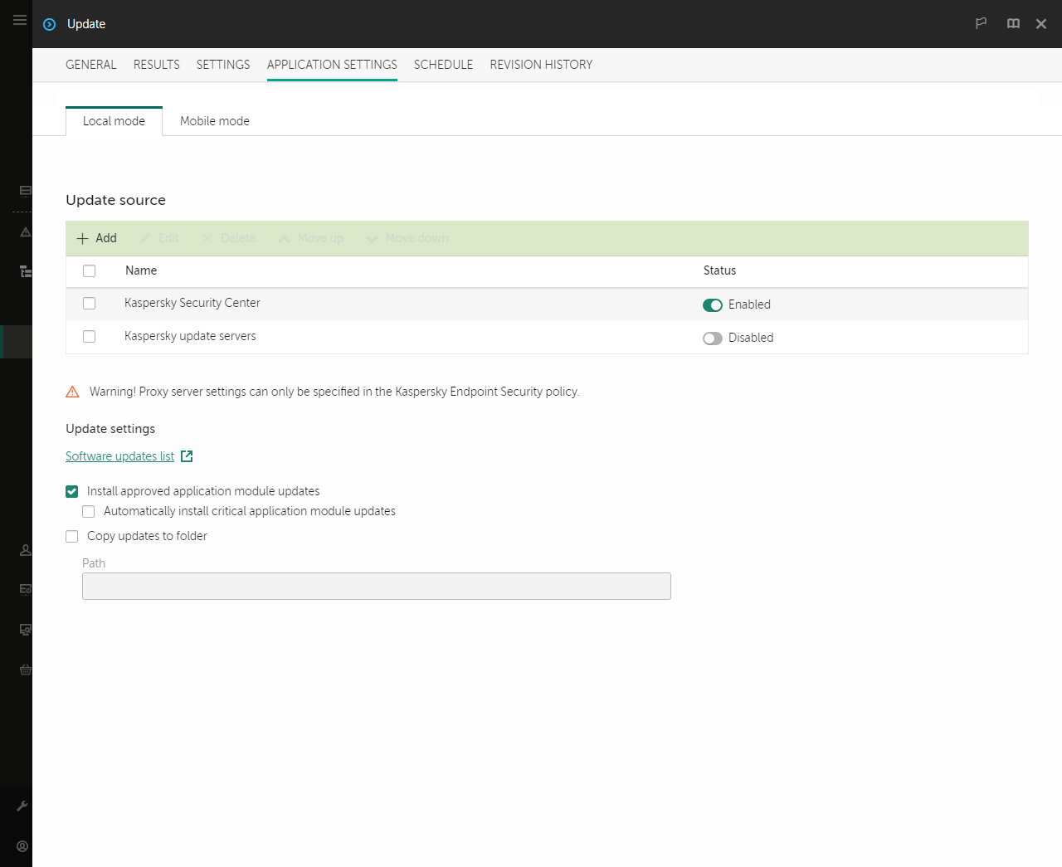Select the Kaspersky update servers row checkbox
This screenshot has width=1062, height=867.
coord(89,336)
